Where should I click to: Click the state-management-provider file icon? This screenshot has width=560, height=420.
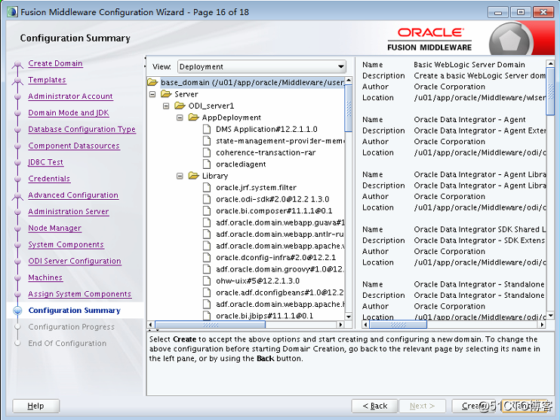(x=207, y=141)
